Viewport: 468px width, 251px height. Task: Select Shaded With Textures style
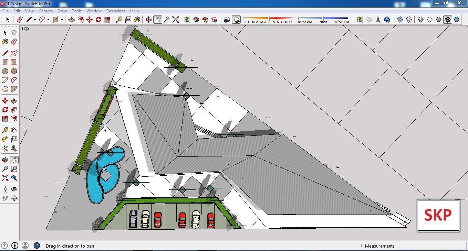448,20
